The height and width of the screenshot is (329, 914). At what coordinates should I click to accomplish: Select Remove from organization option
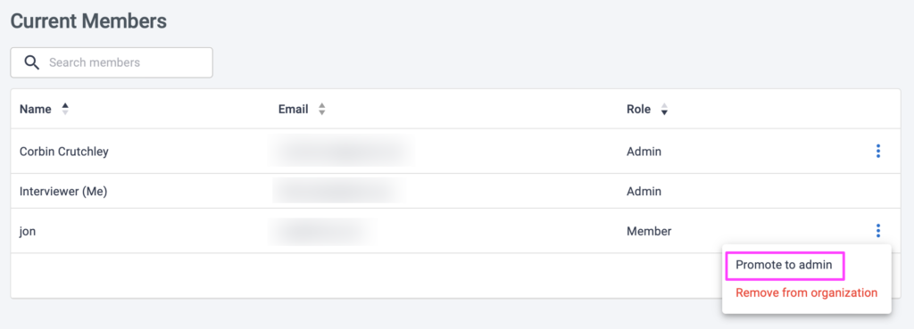click(x=806, y=292)
